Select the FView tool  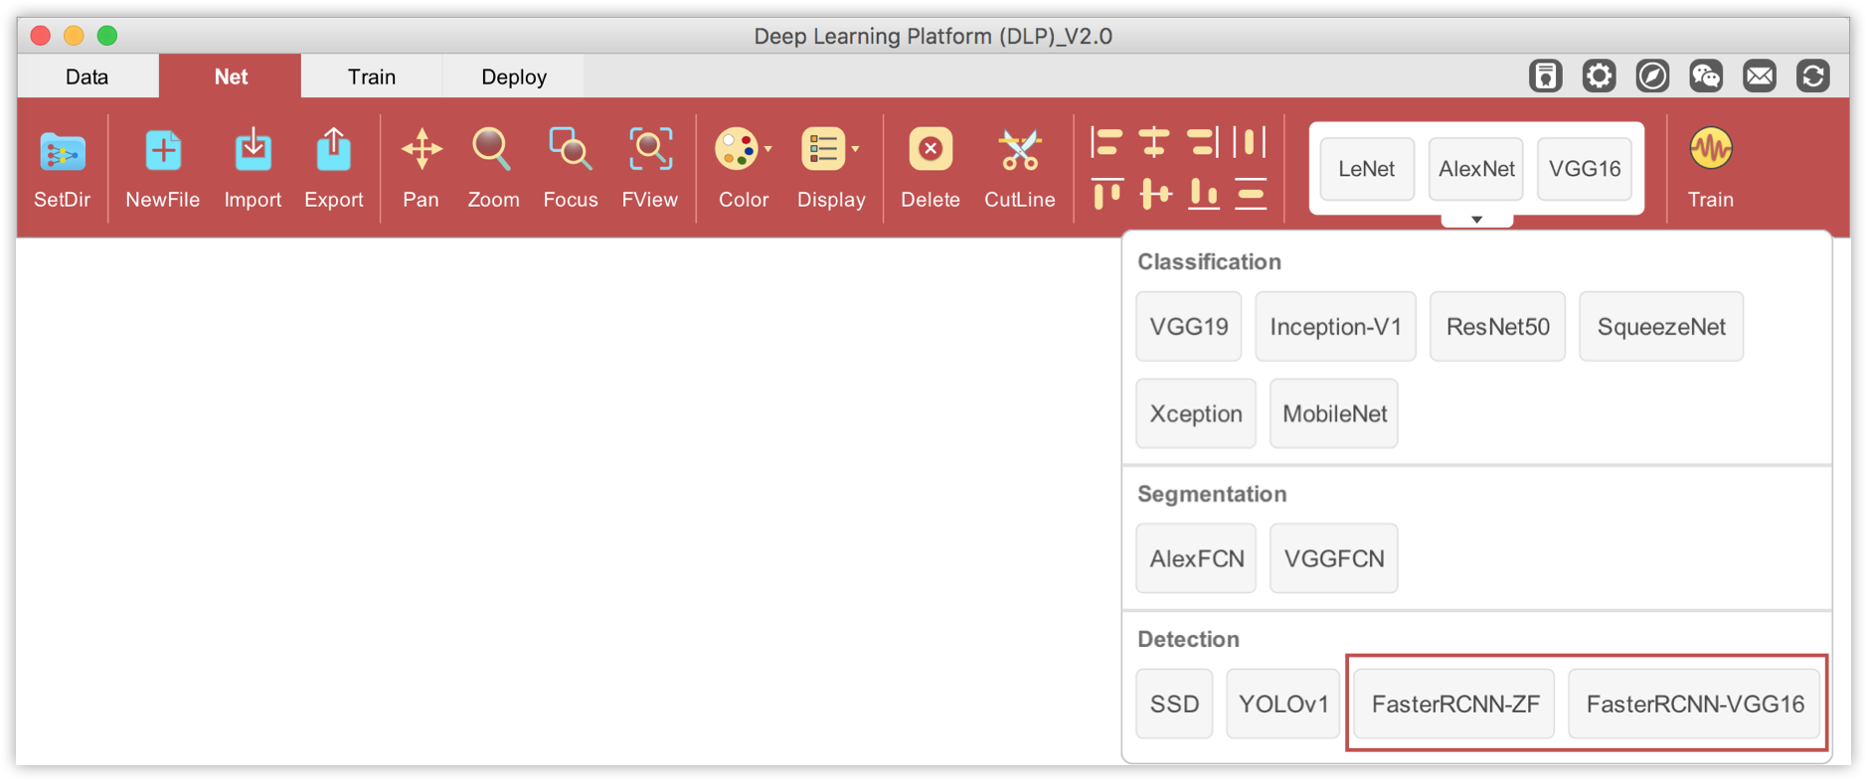point(650,151)
